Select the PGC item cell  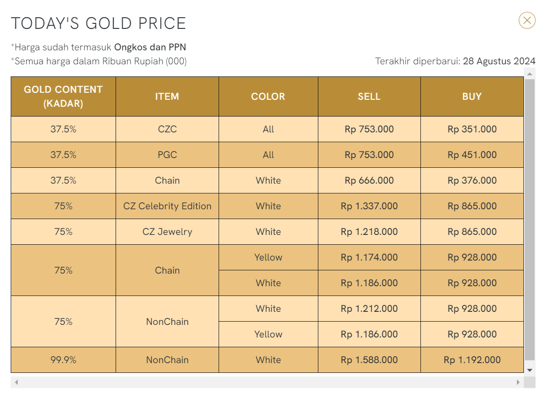click(167, 155)
